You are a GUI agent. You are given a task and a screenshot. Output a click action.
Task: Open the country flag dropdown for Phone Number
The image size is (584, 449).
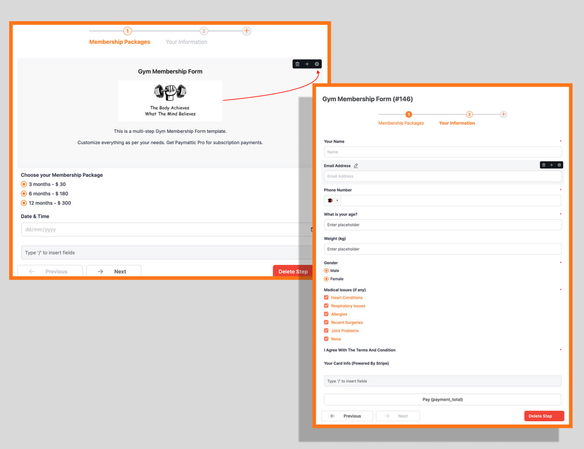[332, 200]
